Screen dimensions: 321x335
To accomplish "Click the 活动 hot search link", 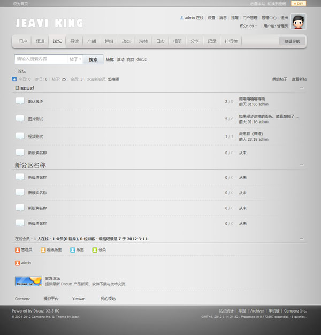I will pyautogui.click(x=120, y=59).
